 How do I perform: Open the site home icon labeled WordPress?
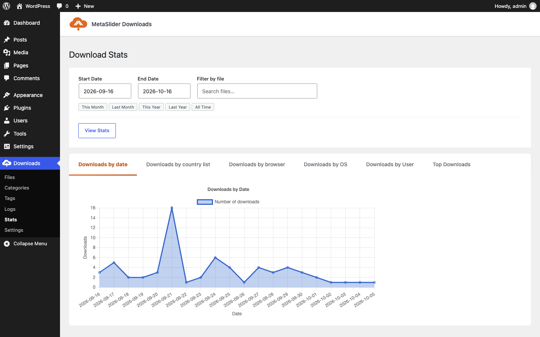coord(19,6)
